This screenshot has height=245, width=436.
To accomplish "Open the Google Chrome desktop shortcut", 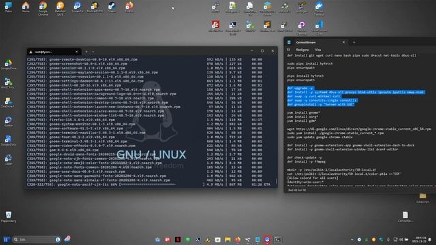I will pos(43,8).
